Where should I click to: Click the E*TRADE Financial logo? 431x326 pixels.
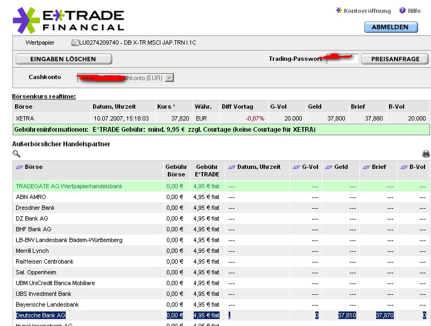pyautogui.click(x=68, y=20)
